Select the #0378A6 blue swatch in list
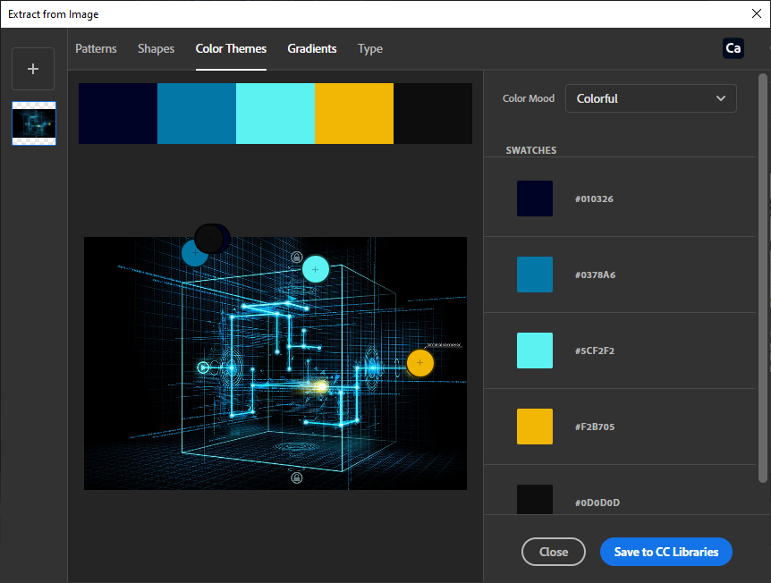This screenshot has width=771, height=583. point(535,275)
